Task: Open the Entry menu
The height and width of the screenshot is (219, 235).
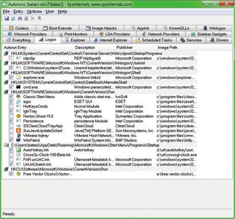Action: [18, 12]
